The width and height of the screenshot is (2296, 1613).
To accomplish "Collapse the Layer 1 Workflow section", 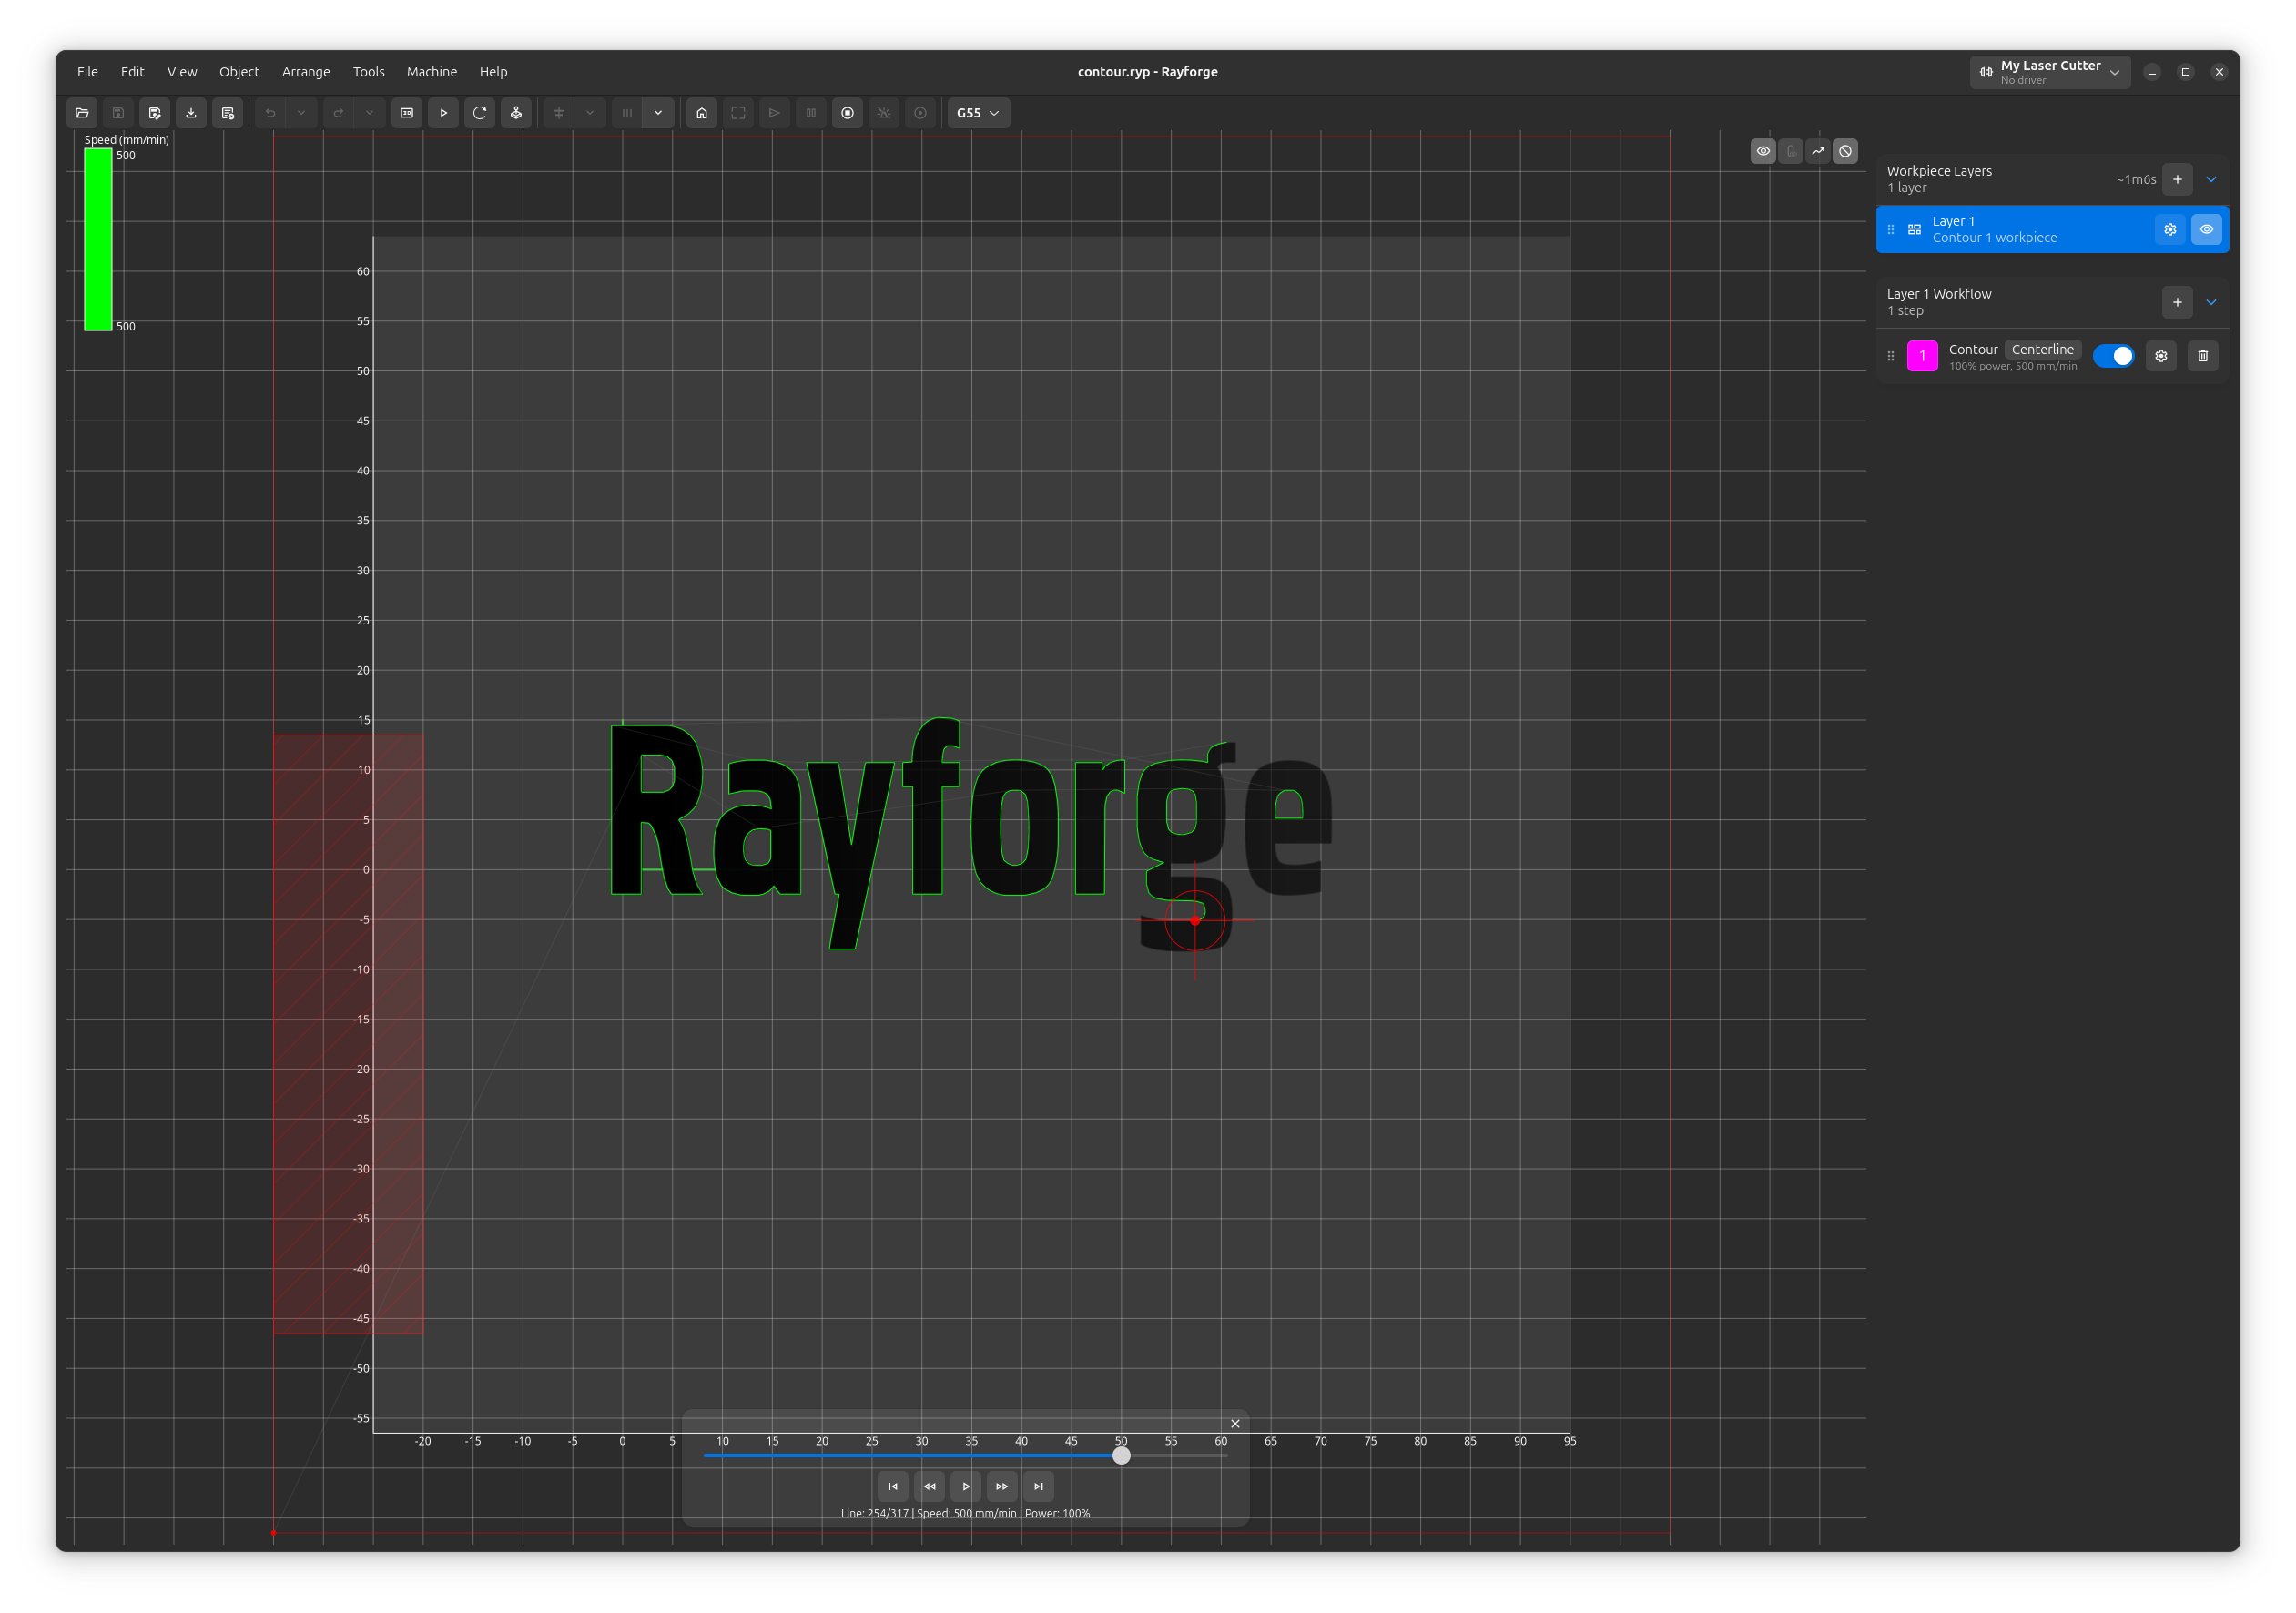I will [2211, 301].
